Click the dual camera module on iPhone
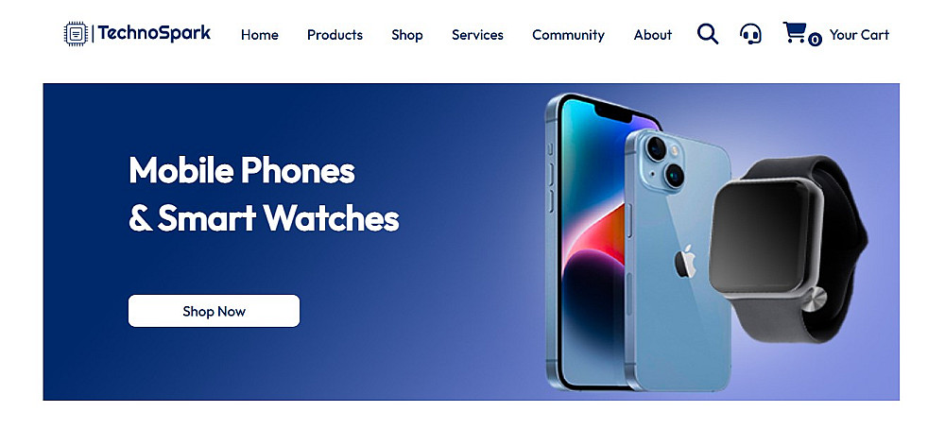The image size is (945, 429). click(x=663, y=162)
